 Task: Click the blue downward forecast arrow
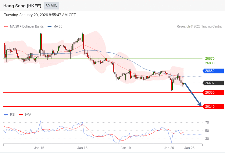point(193,95)
